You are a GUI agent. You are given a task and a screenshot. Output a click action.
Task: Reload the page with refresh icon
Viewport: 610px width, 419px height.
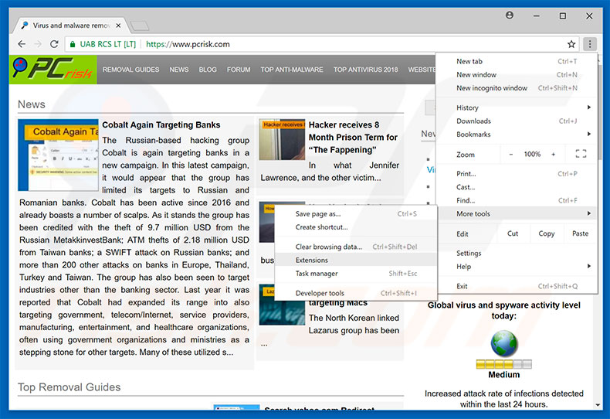coord(54,44)
